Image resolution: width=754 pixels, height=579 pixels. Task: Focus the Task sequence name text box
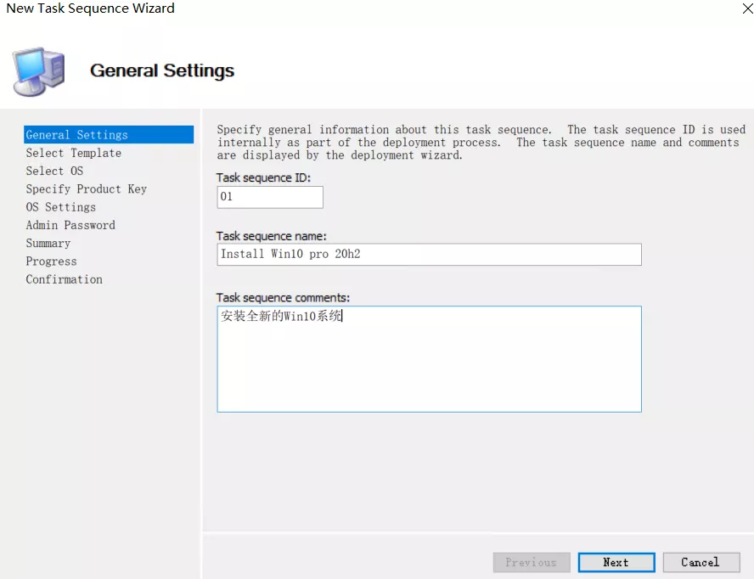(429, 254)
